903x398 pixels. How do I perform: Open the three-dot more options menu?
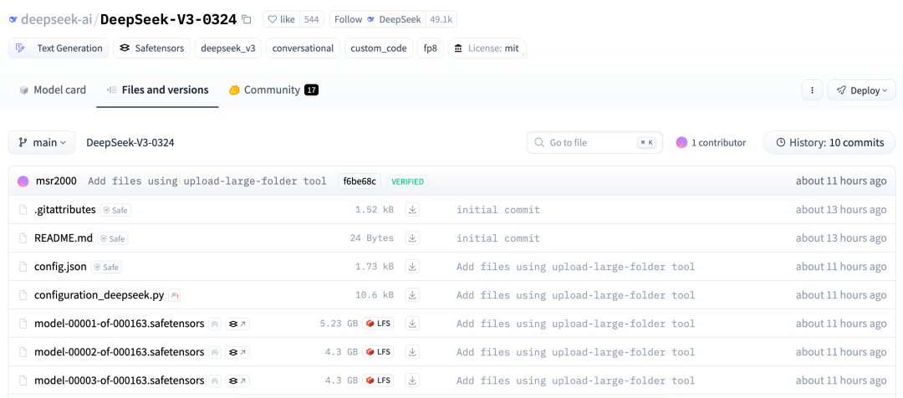(812, 90)
